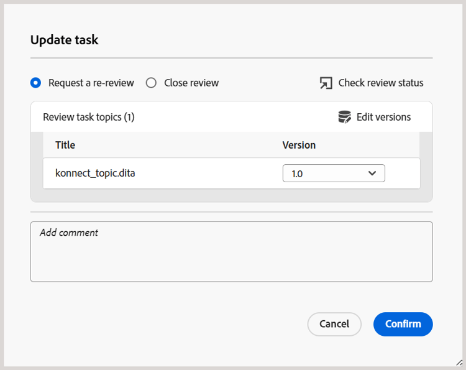Select the Close review radio button
This screenshot has width=466, height=370.
(x=151, y=83)
